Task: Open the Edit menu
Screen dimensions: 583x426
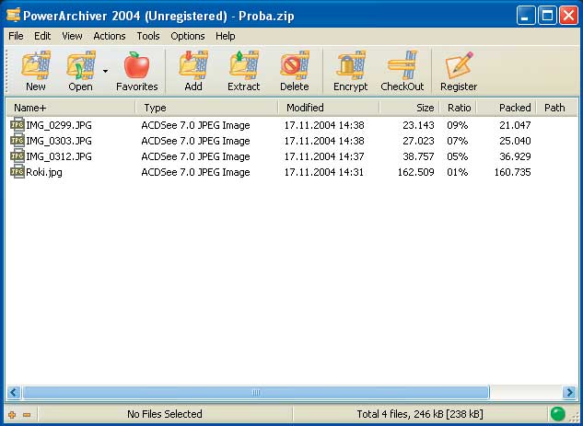Action: tap(42, 36)
